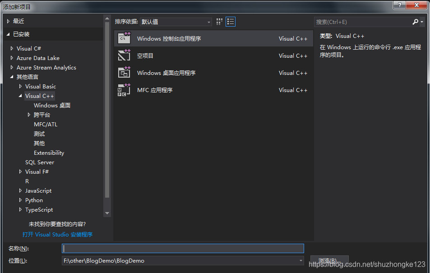This screenshot has height=273, width=430.
Task: Click the help question mark button
Action: pos(400,5)
